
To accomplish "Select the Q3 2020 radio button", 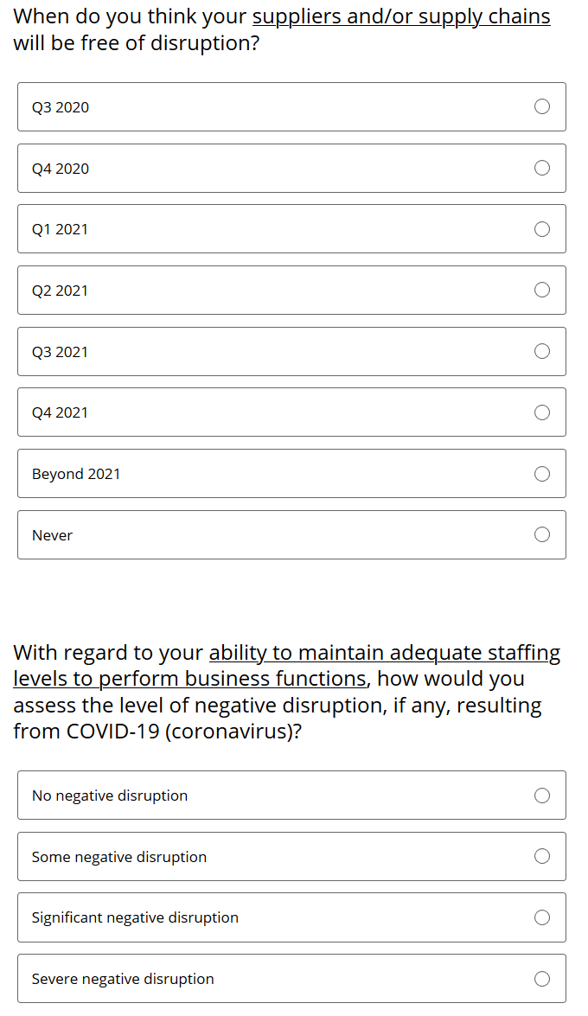I will click(x=542, y=106).
